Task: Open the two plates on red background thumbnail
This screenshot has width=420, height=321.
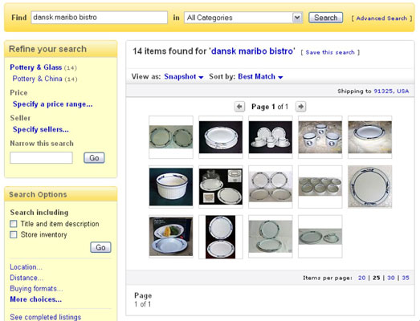Action: pyautogui.click(x=221, y=237)
